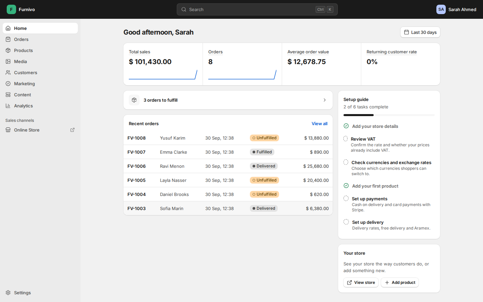Viewport: 483px width, 302px height.
Task: Open Analytics in the sidebar
Action: [x=40, y=106]
